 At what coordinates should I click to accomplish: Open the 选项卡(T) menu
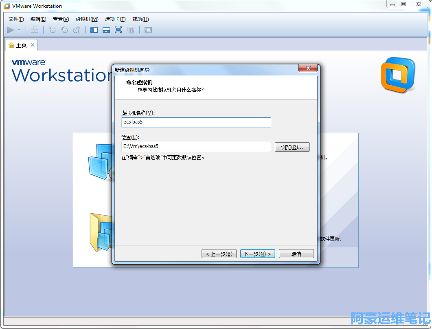(x=115, y=19)
